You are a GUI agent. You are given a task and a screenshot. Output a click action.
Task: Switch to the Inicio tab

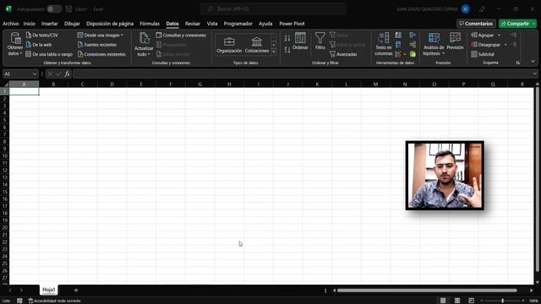30,24
